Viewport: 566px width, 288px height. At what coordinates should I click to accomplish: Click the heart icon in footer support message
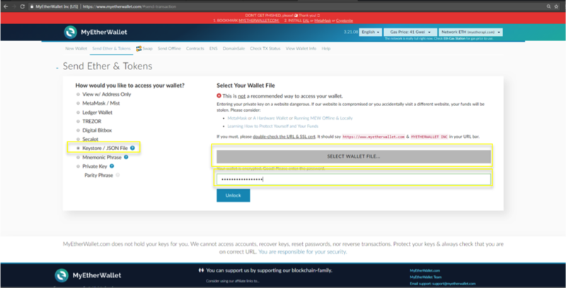[x=201, y=270]
